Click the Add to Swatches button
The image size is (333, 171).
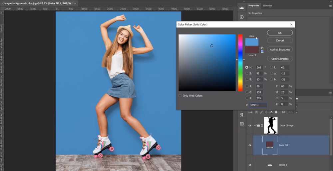point(280,49)
